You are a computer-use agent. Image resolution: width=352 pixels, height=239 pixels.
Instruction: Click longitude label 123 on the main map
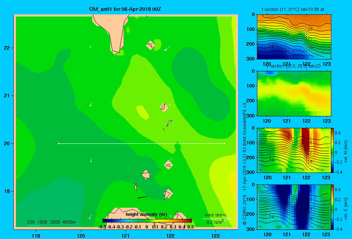tap(215, 235)
